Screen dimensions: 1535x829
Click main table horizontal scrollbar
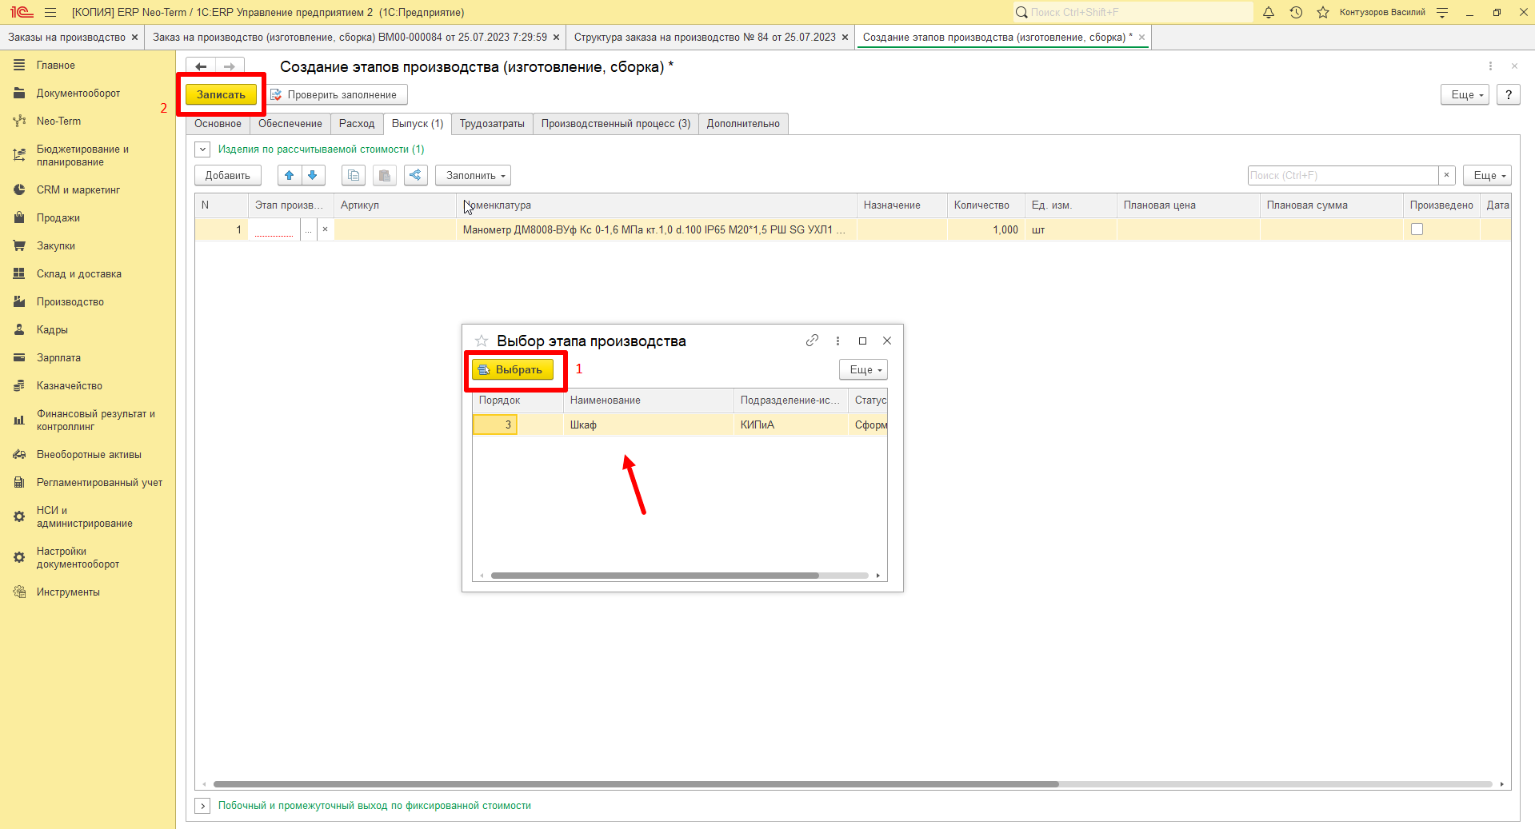click(636, 784)
